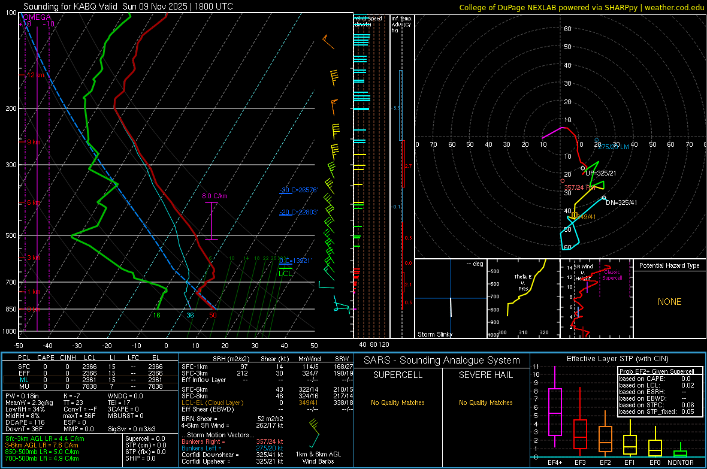
Task: Click the '8.0 C/km' lapse rate label
Action: [x=214, y=196]
